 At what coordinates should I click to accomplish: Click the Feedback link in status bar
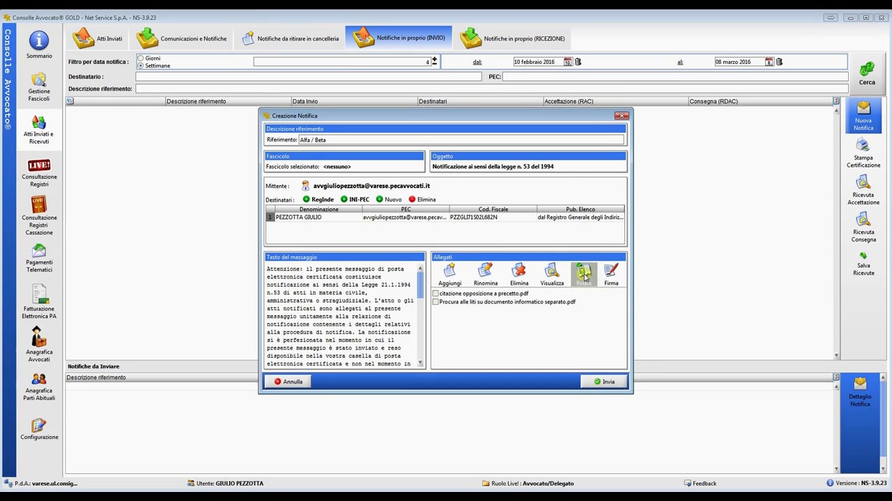[700, 483]
